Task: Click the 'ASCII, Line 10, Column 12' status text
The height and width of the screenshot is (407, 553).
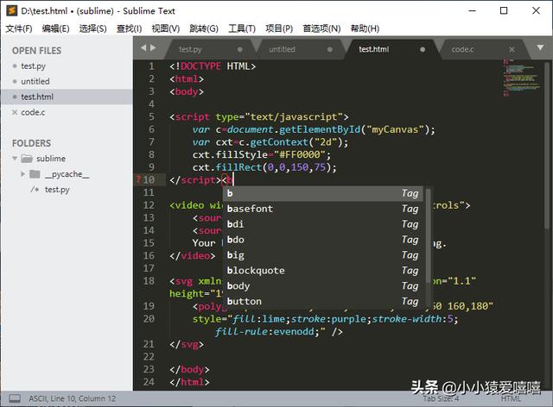Action: pyautogui.click(x=73, y=398)
